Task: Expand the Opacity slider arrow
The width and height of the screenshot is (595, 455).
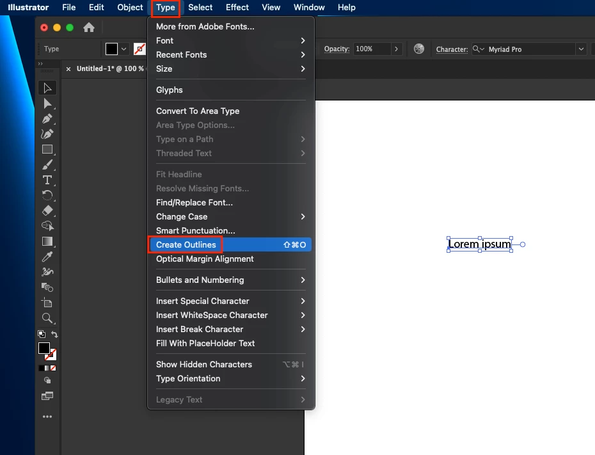Action: pos(396,49)
